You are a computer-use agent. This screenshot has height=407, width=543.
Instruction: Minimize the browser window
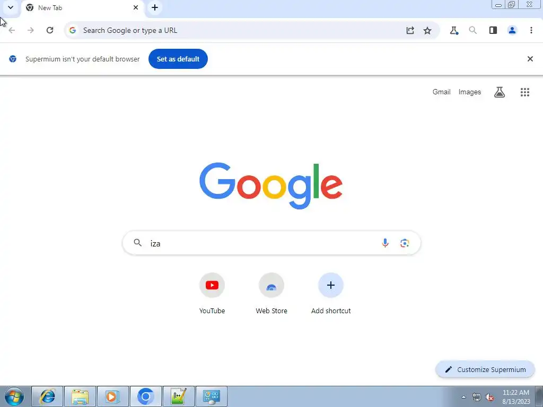(x=498, y=5)
